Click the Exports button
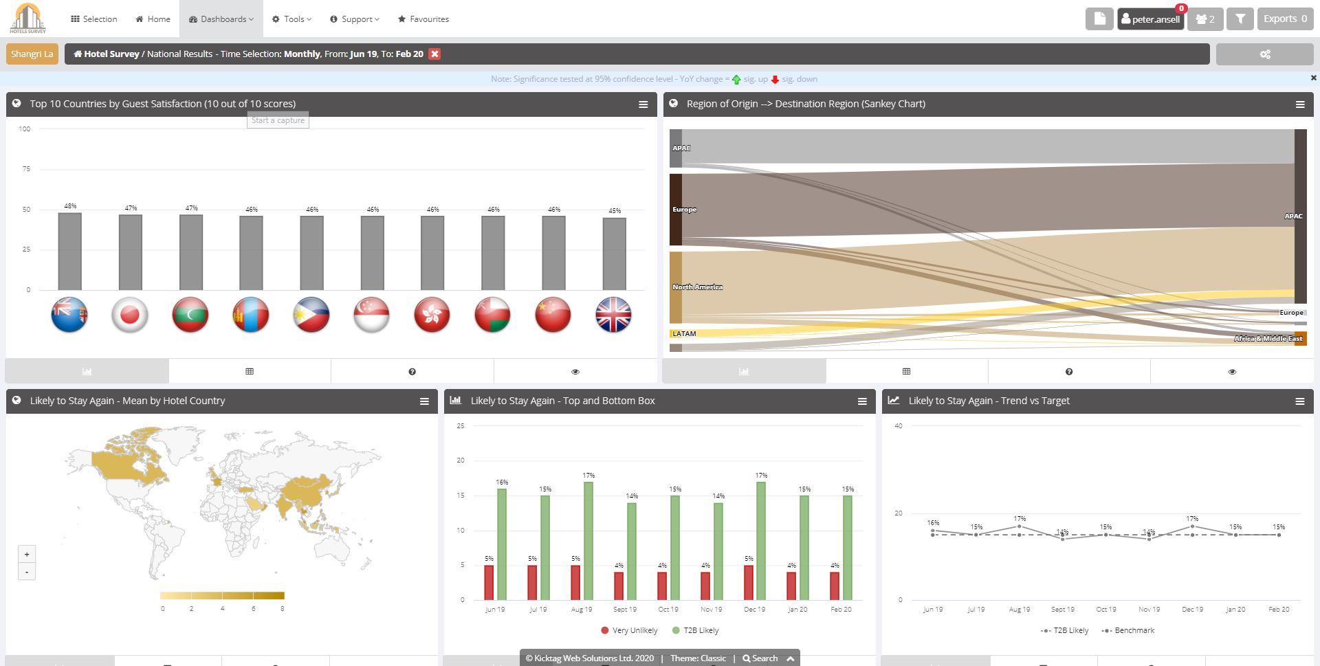This screenshot has width=1320, height=666. (1284, 19)
